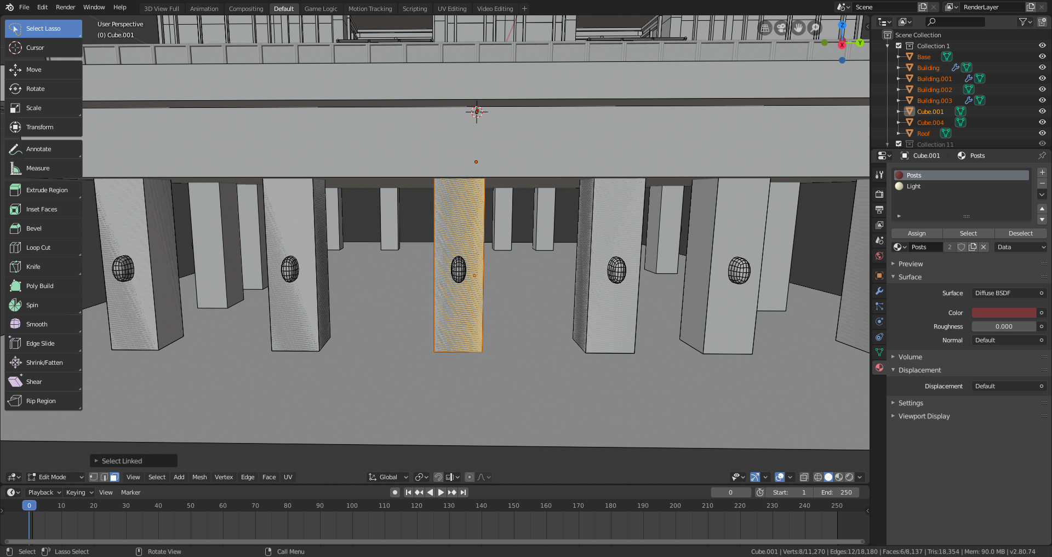The width and height of the screenshot is (1052, 557).
Task: Click the Assign button for the Posts material
Action: [916, 233]
